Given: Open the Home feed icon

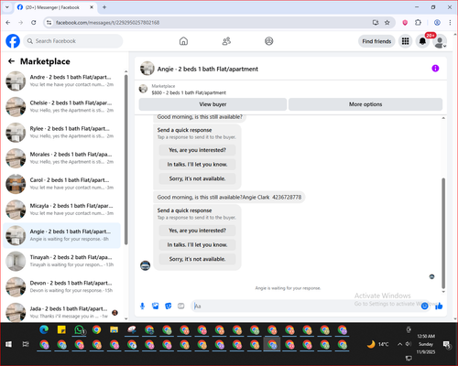Looking at the screenshot, I should (x=183, y=41).
